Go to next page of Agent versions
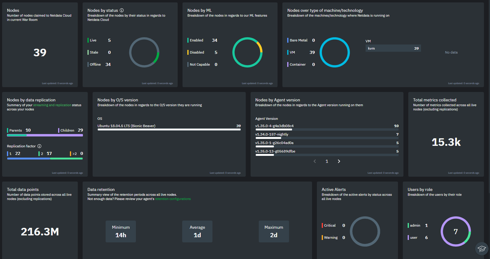490x259 pixels. coord(339,161)
